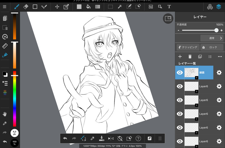
Task: Tap eyedropper in the bottom shortcut bar
Action: (92, 138)
